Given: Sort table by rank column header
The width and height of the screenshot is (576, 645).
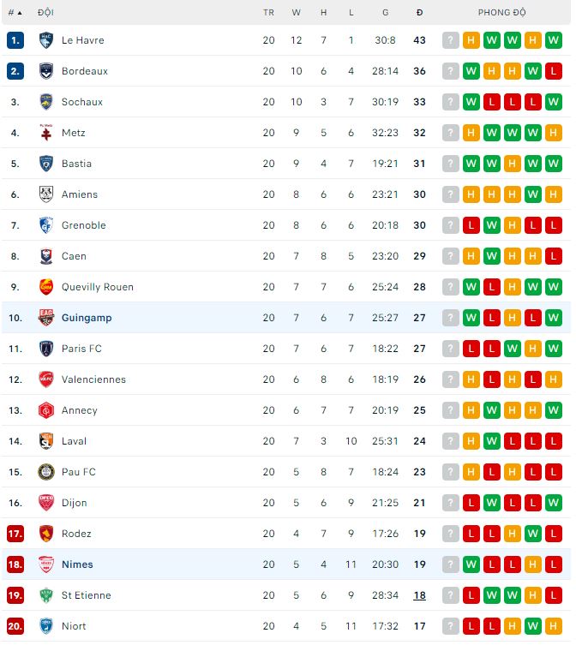Looking at the screenshot, I should point(15,13).
